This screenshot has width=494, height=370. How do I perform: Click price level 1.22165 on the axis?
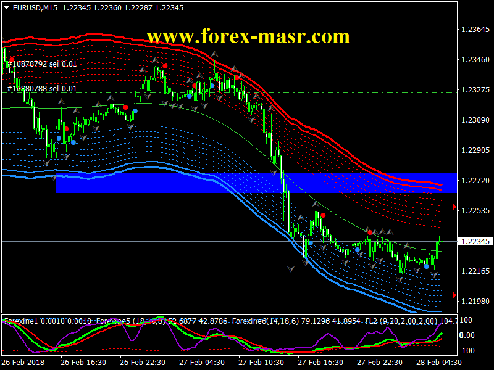[x=475, y=271]
